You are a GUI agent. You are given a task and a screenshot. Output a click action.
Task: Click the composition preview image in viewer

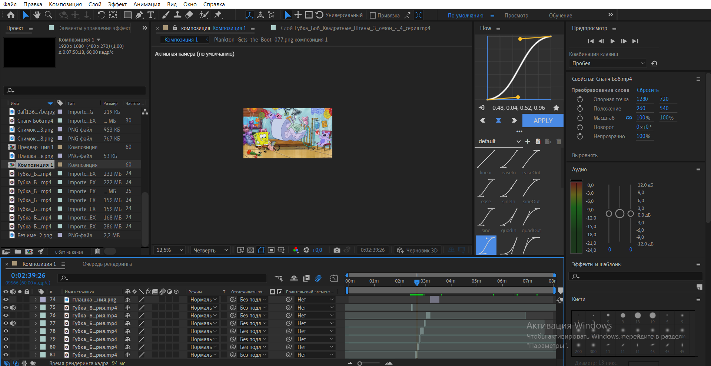[288, 133]
